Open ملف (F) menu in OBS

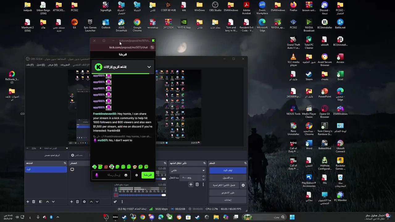click(30, 65)
